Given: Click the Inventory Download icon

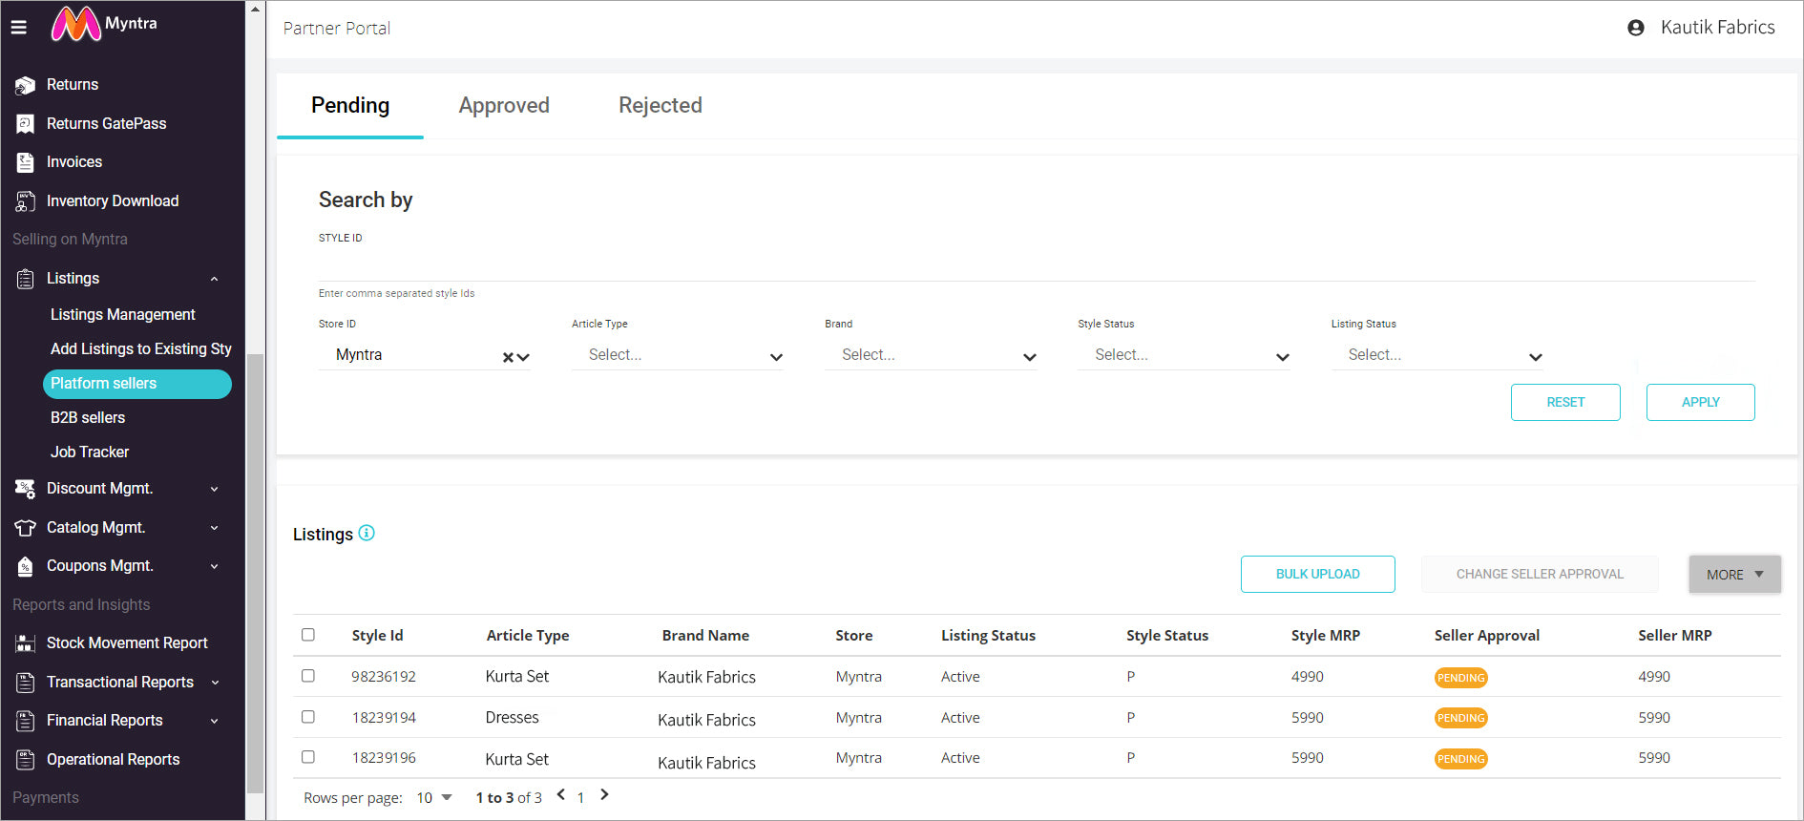Looking at the screenshot, I should click(25, 201).
